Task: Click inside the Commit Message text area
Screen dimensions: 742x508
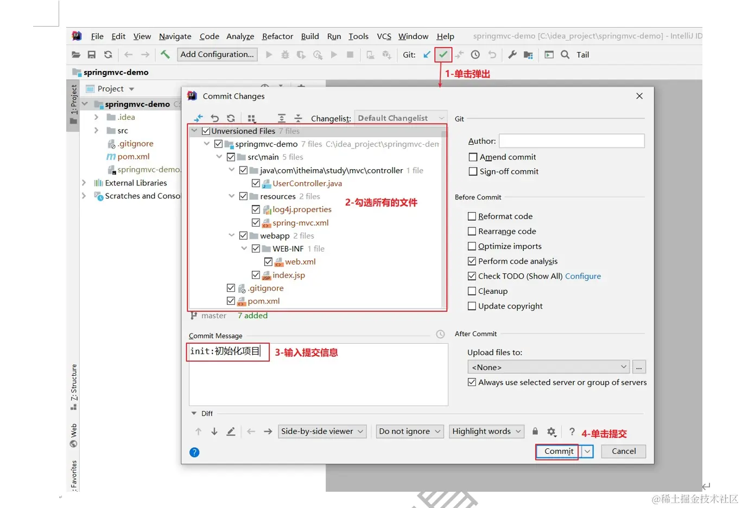Action: [318, 374]
